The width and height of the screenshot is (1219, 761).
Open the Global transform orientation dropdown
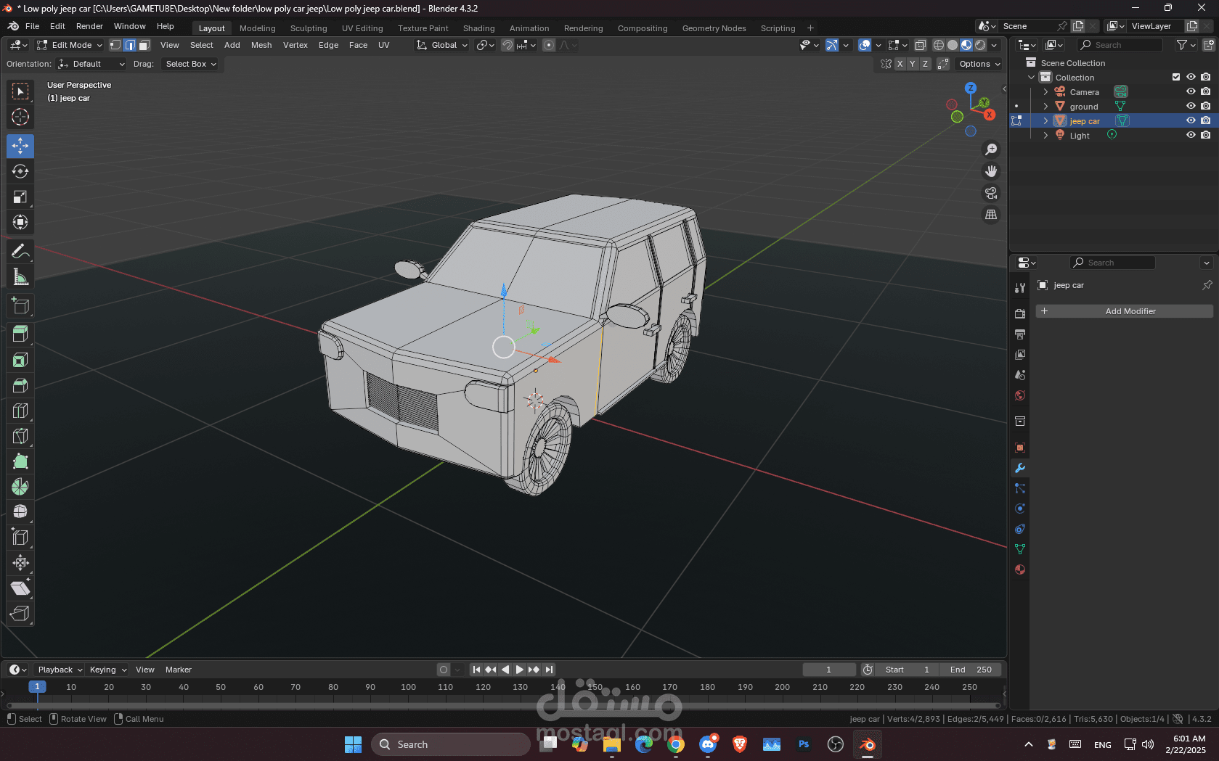(442, 45)
